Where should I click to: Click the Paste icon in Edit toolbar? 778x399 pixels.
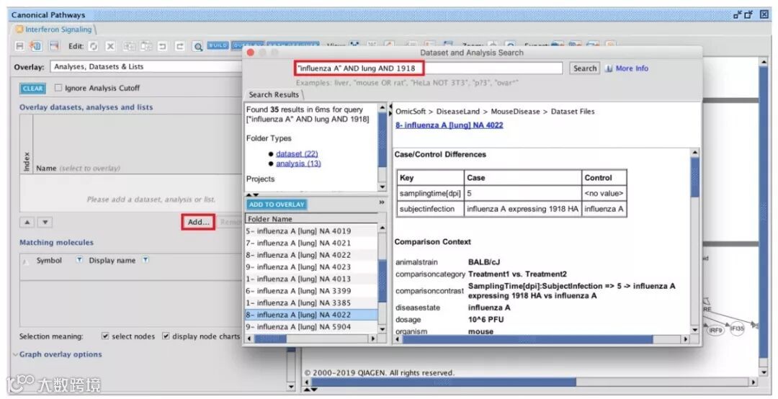(146, 46)
